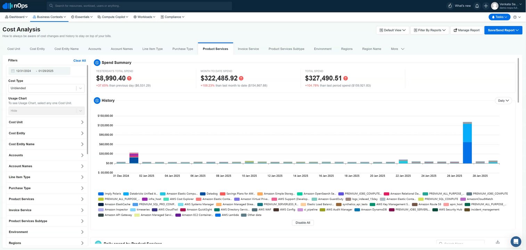Expand the Purchase Type filter
Image resolution: width=526 pixels, height=250 pixels.
point(46,188)
